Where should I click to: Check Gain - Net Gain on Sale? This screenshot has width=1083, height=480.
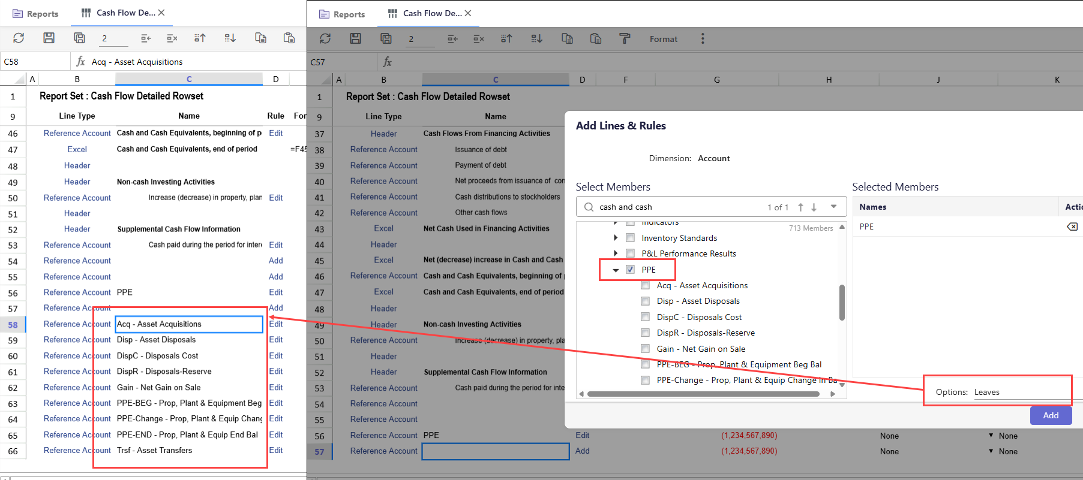[x=645, y=348]
